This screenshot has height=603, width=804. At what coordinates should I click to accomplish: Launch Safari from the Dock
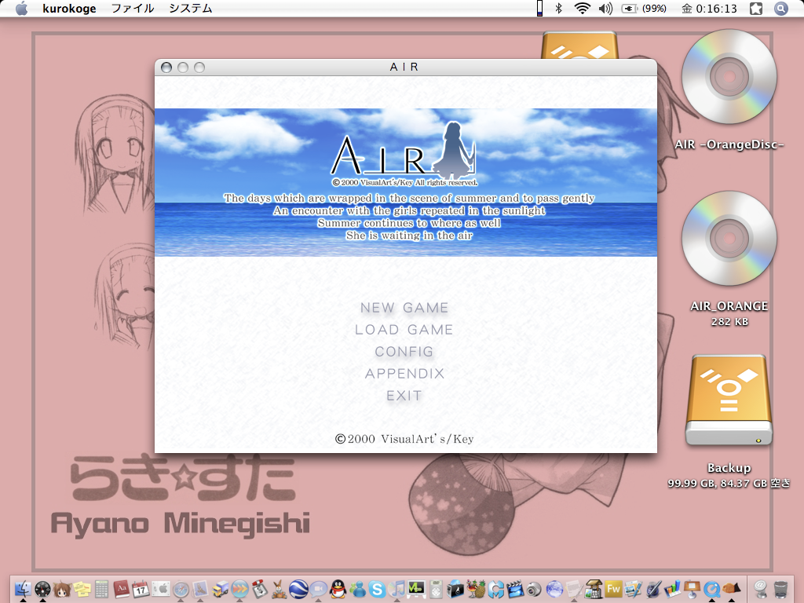pyautogui.click(x=181, y=590)
